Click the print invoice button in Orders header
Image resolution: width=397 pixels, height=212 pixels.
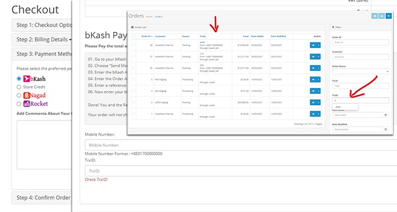[x=381, y=16]
